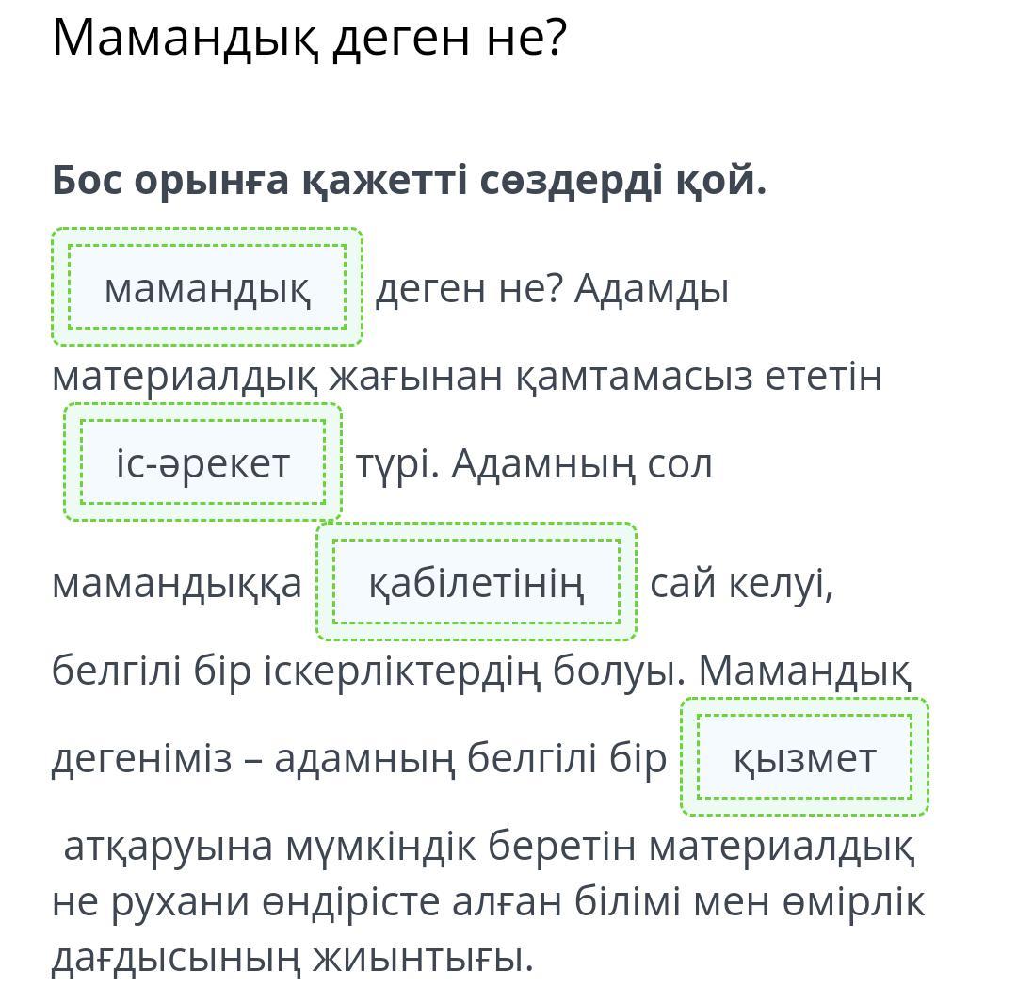Select the "іс-әрекет" answer box
The width and height of the screenshot is (1017, 987).
point(202,462)
